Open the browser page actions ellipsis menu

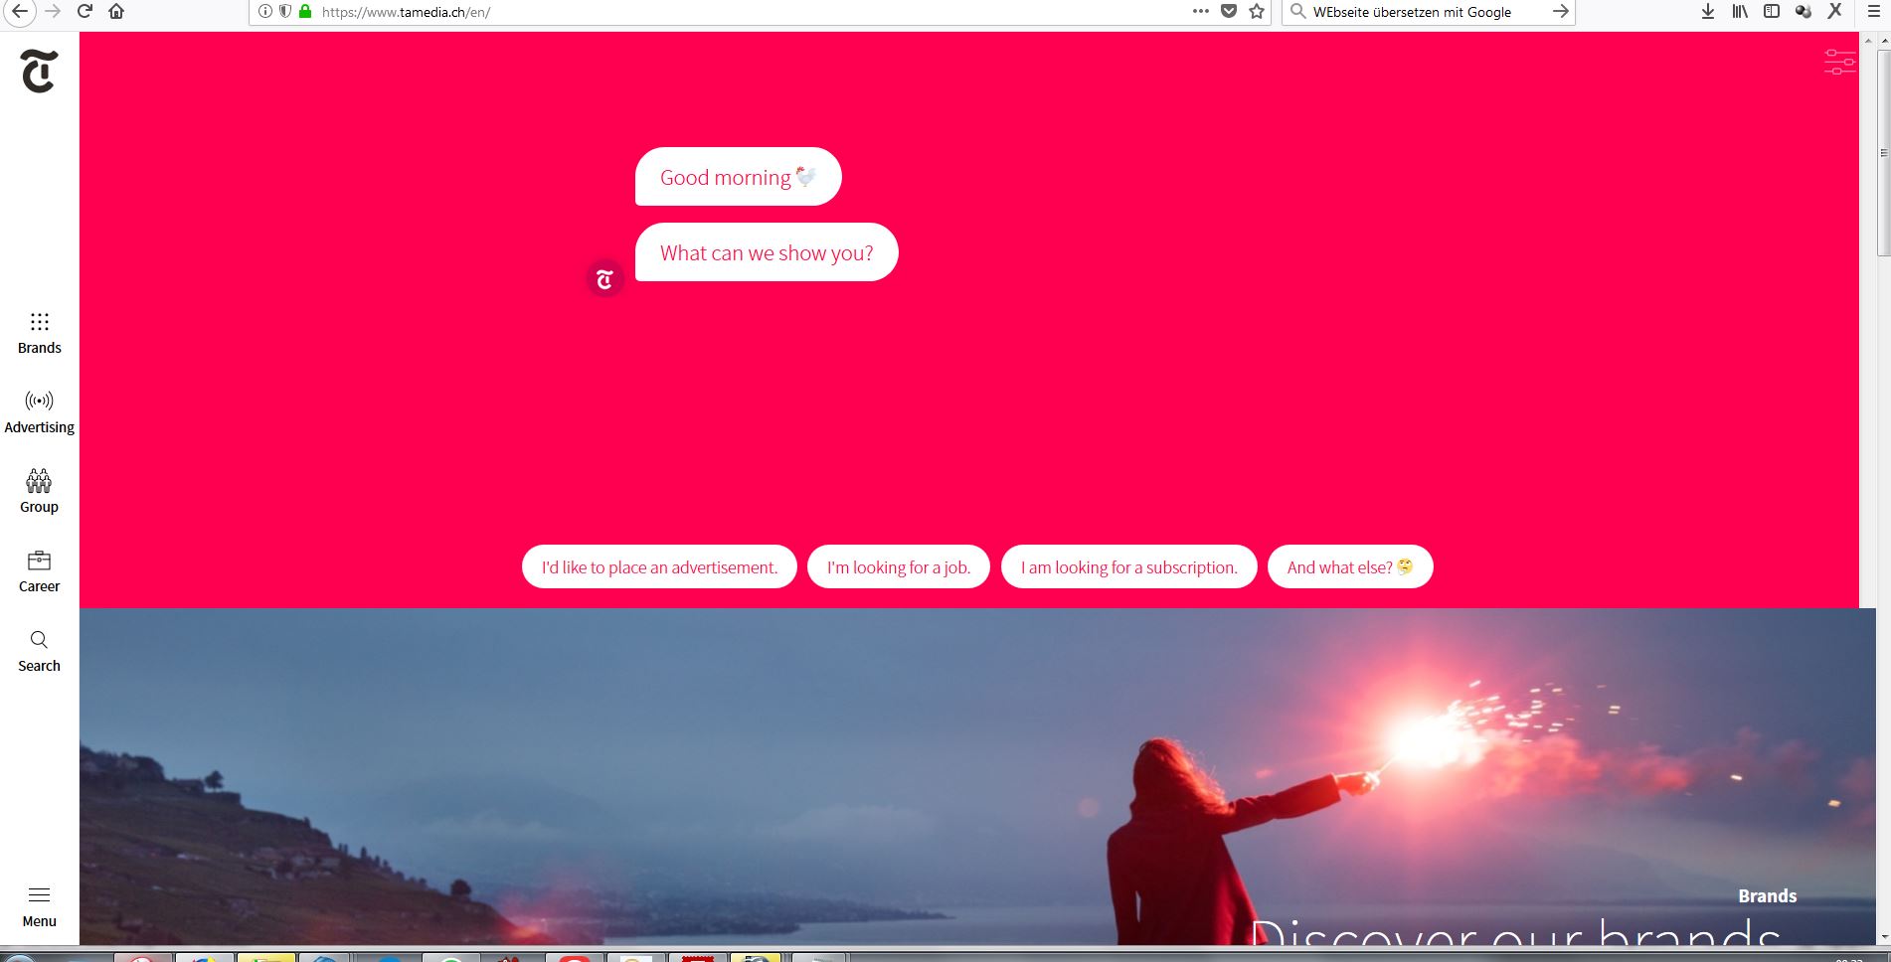pyautogui.click(x=1201, y=12)
